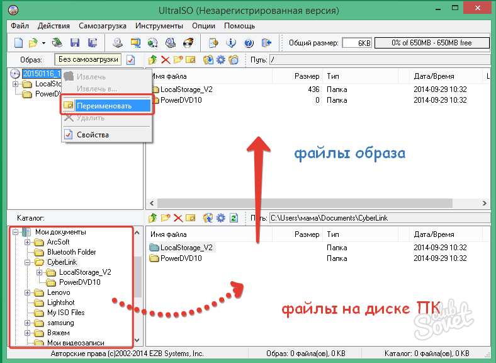Sort the image list by the Размер column
The image size is (496, 363).
tap(297, 76)
